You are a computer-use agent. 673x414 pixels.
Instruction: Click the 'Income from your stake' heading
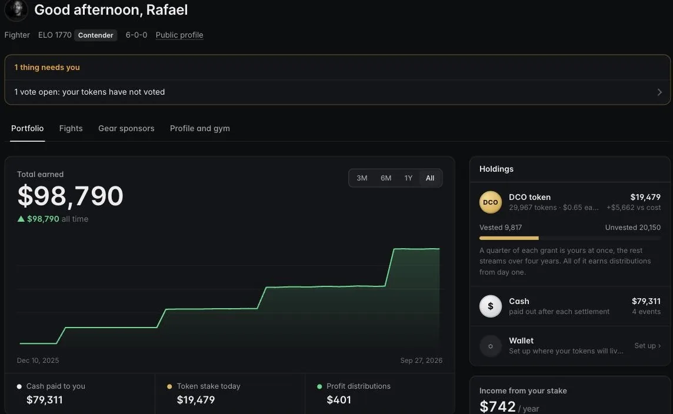(523, 391)
